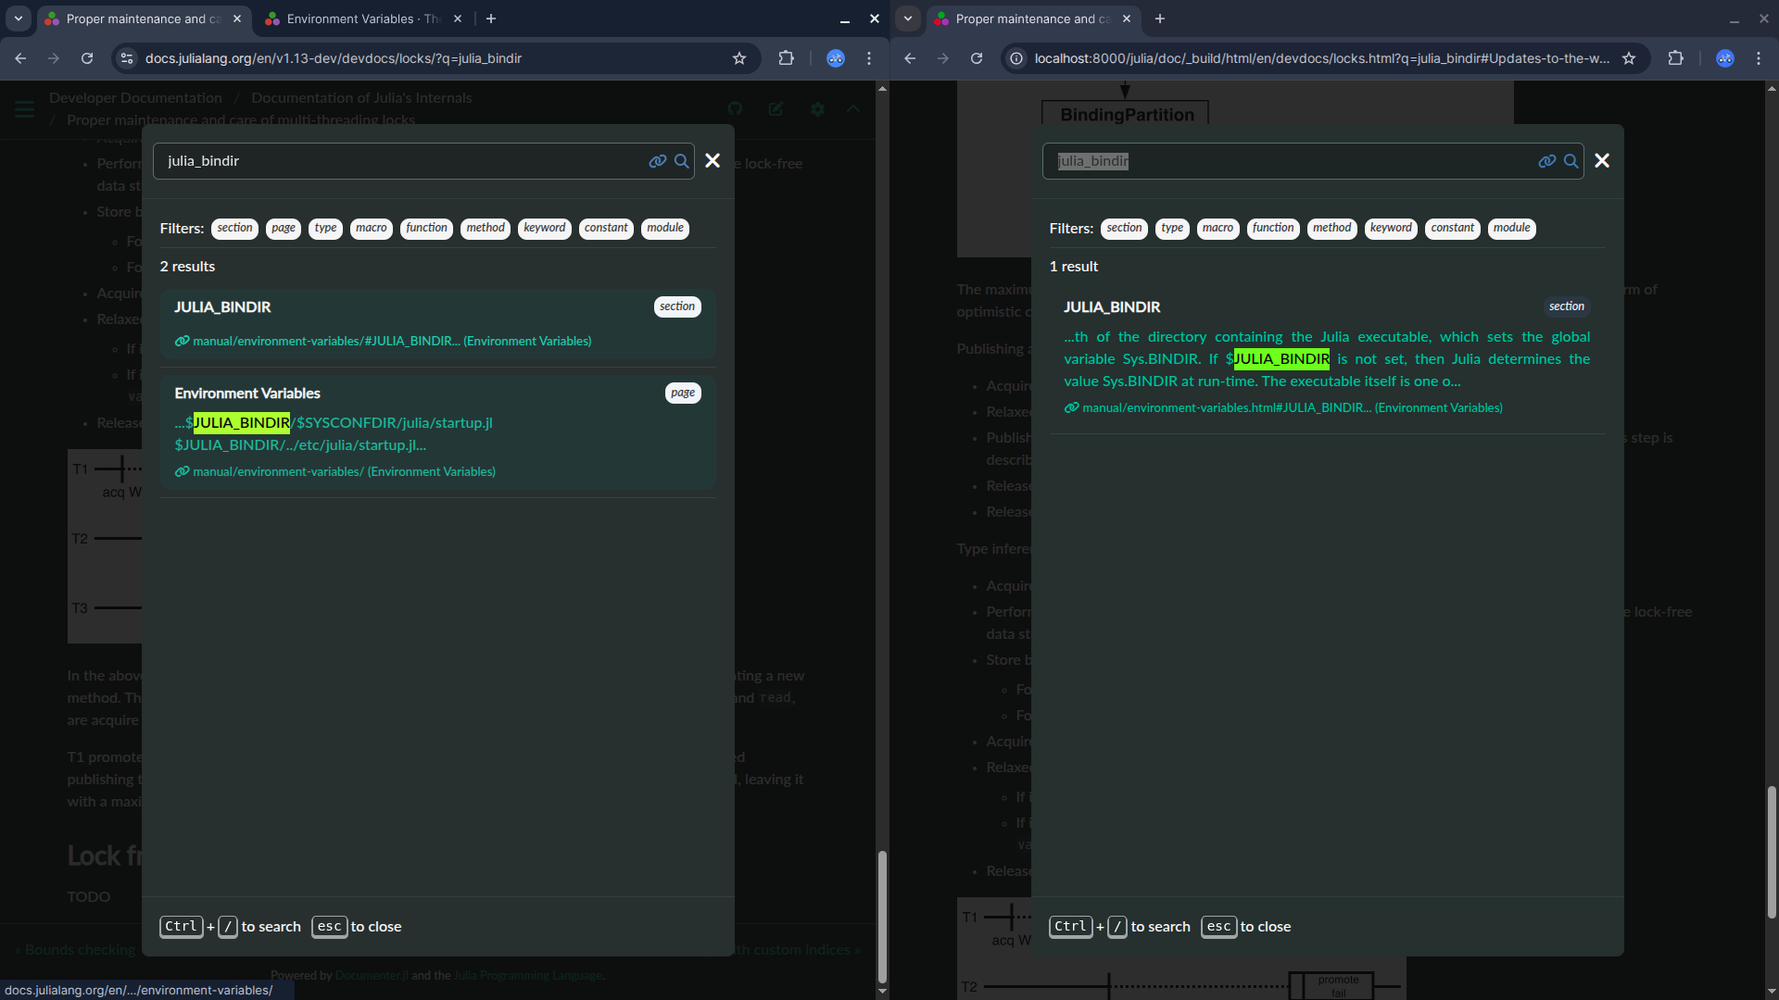
Task: Toggle the 'function' filter in the left modal
Action: [426, 228]
